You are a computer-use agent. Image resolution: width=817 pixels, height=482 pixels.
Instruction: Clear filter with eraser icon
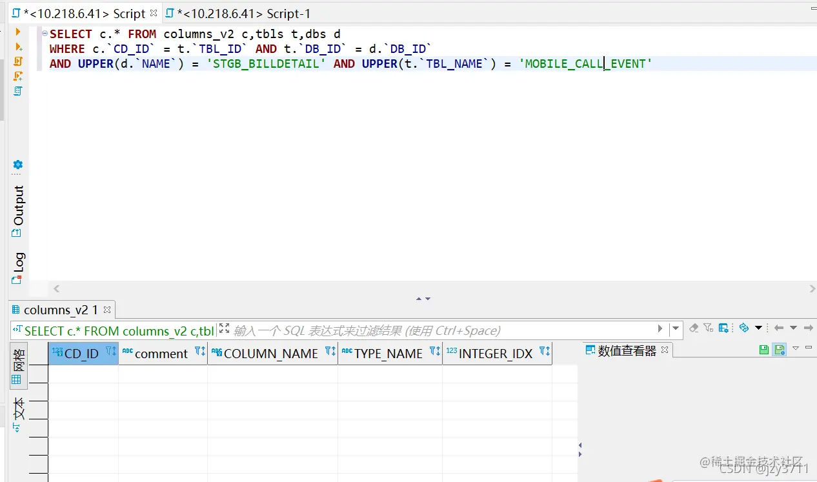(694, 328)
